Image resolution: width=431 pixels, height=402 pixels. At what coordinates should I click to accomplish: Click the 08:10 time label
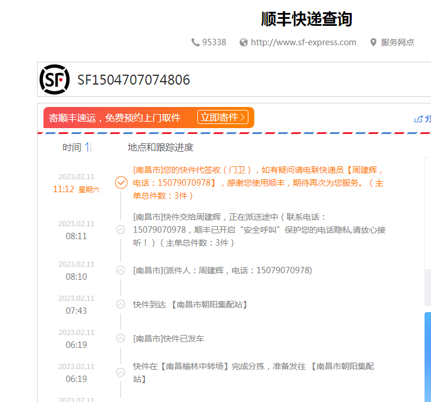(76, 277)
